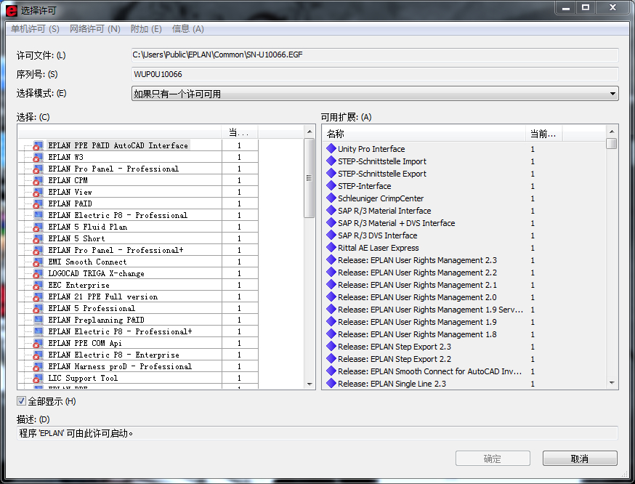The image size is (635, 484).
Task: Click the 名称 column header in extensions list
Action: pyautogui.click(x=424, y=134)
